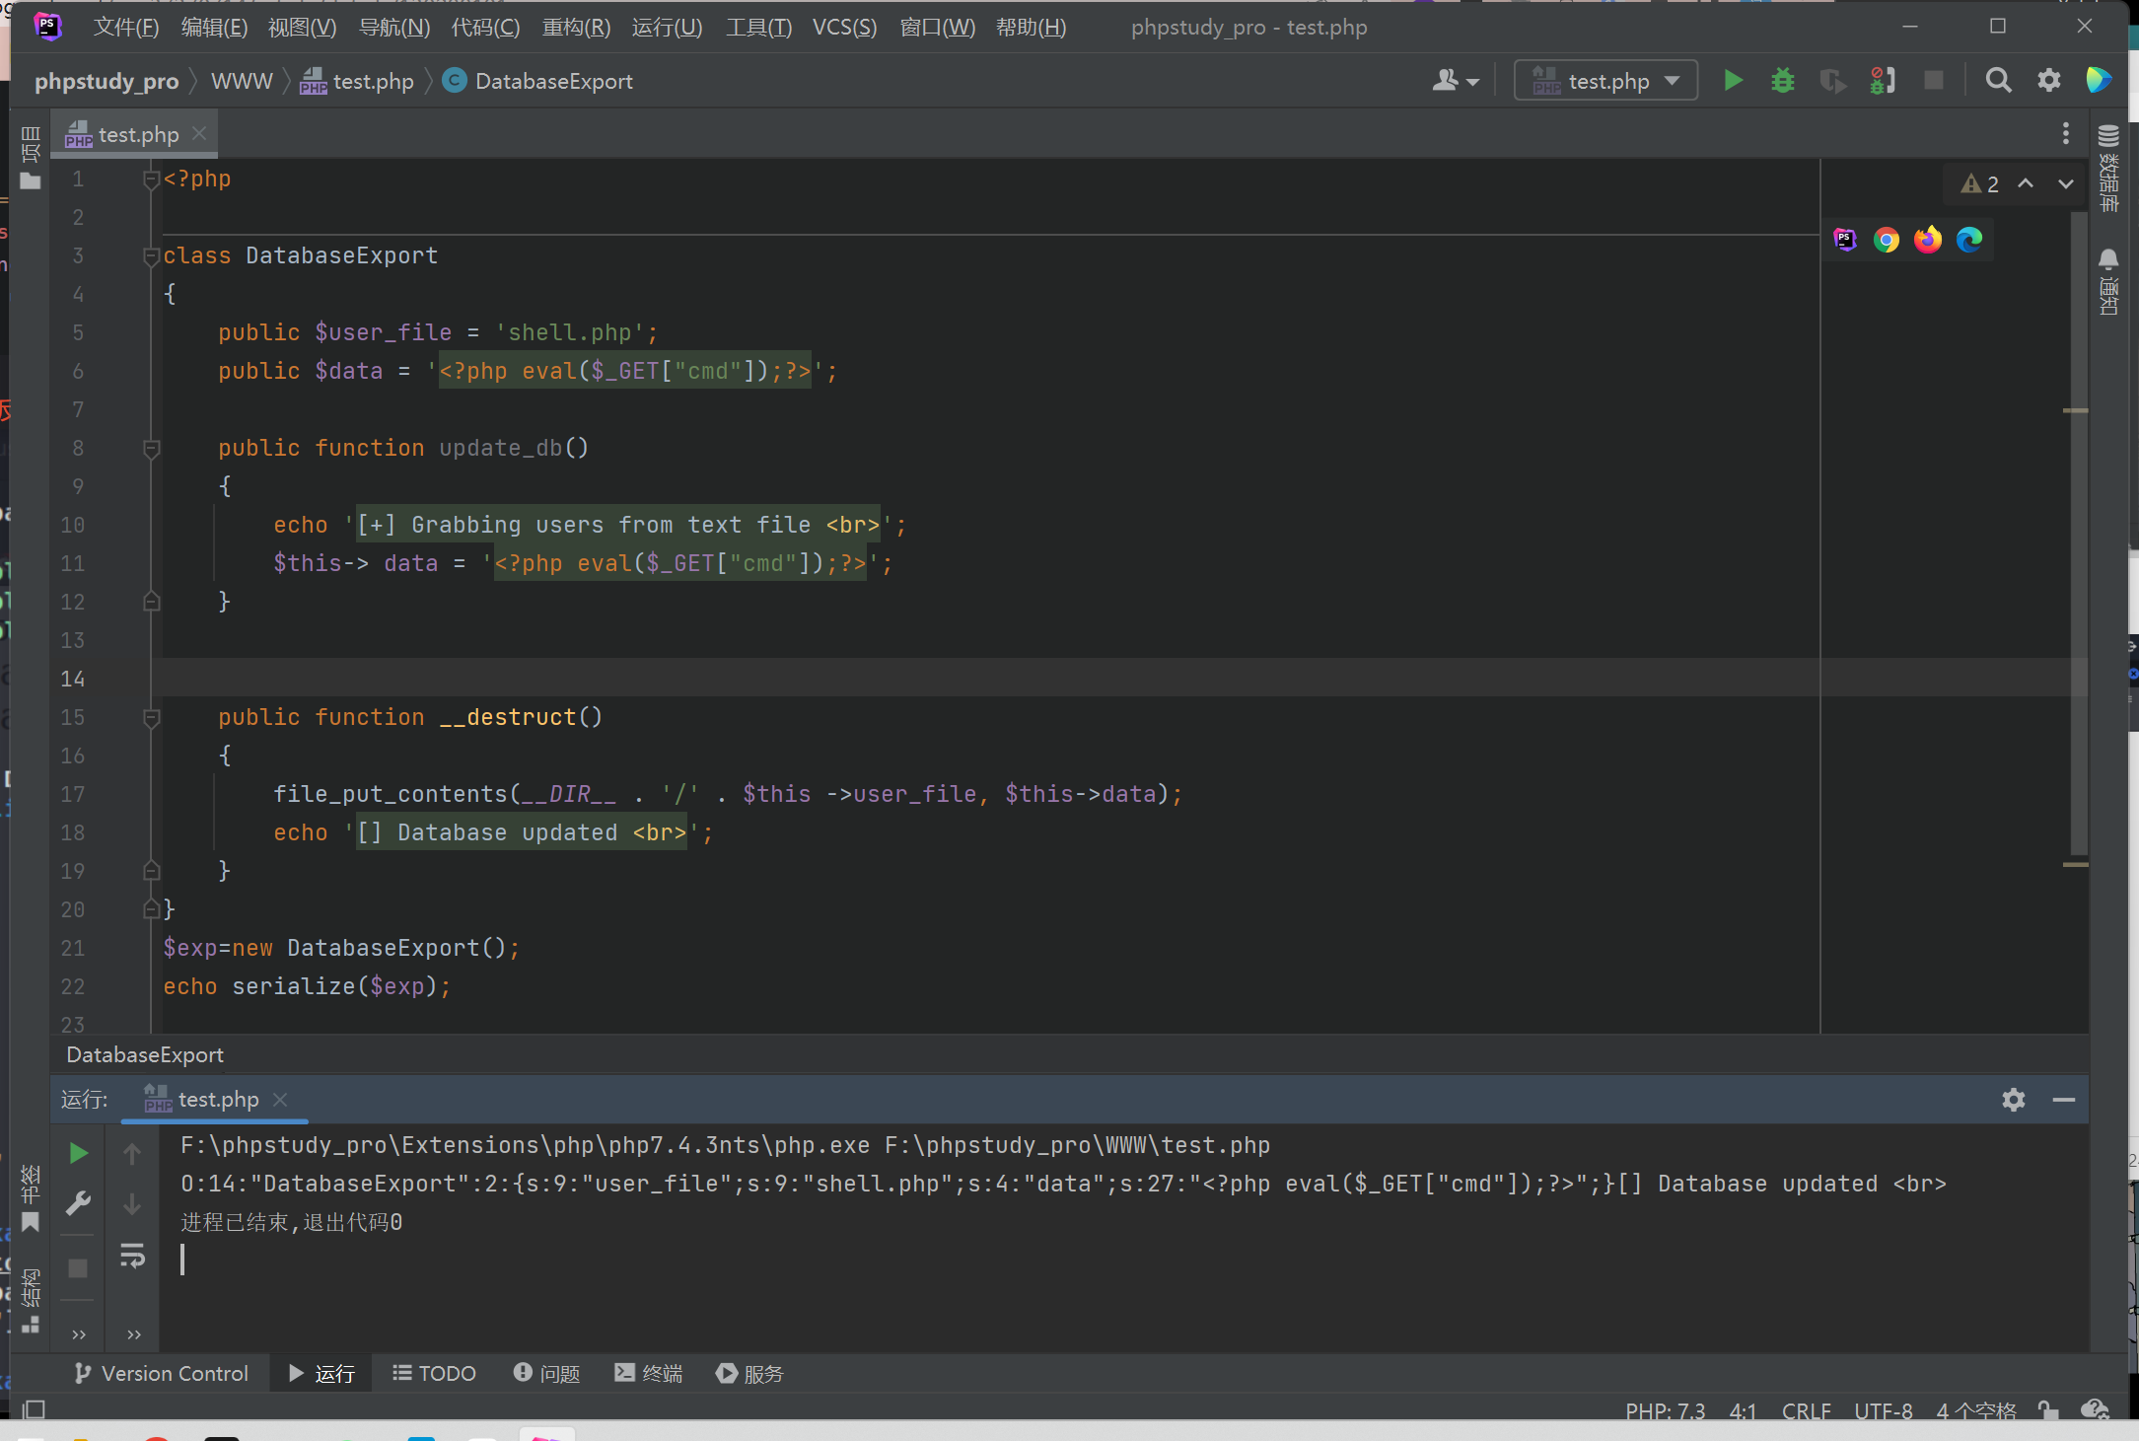This screenshot has width=2139, height=1441.
Task: Open file in Firefox browser icon
Action: click(1928, 240)
